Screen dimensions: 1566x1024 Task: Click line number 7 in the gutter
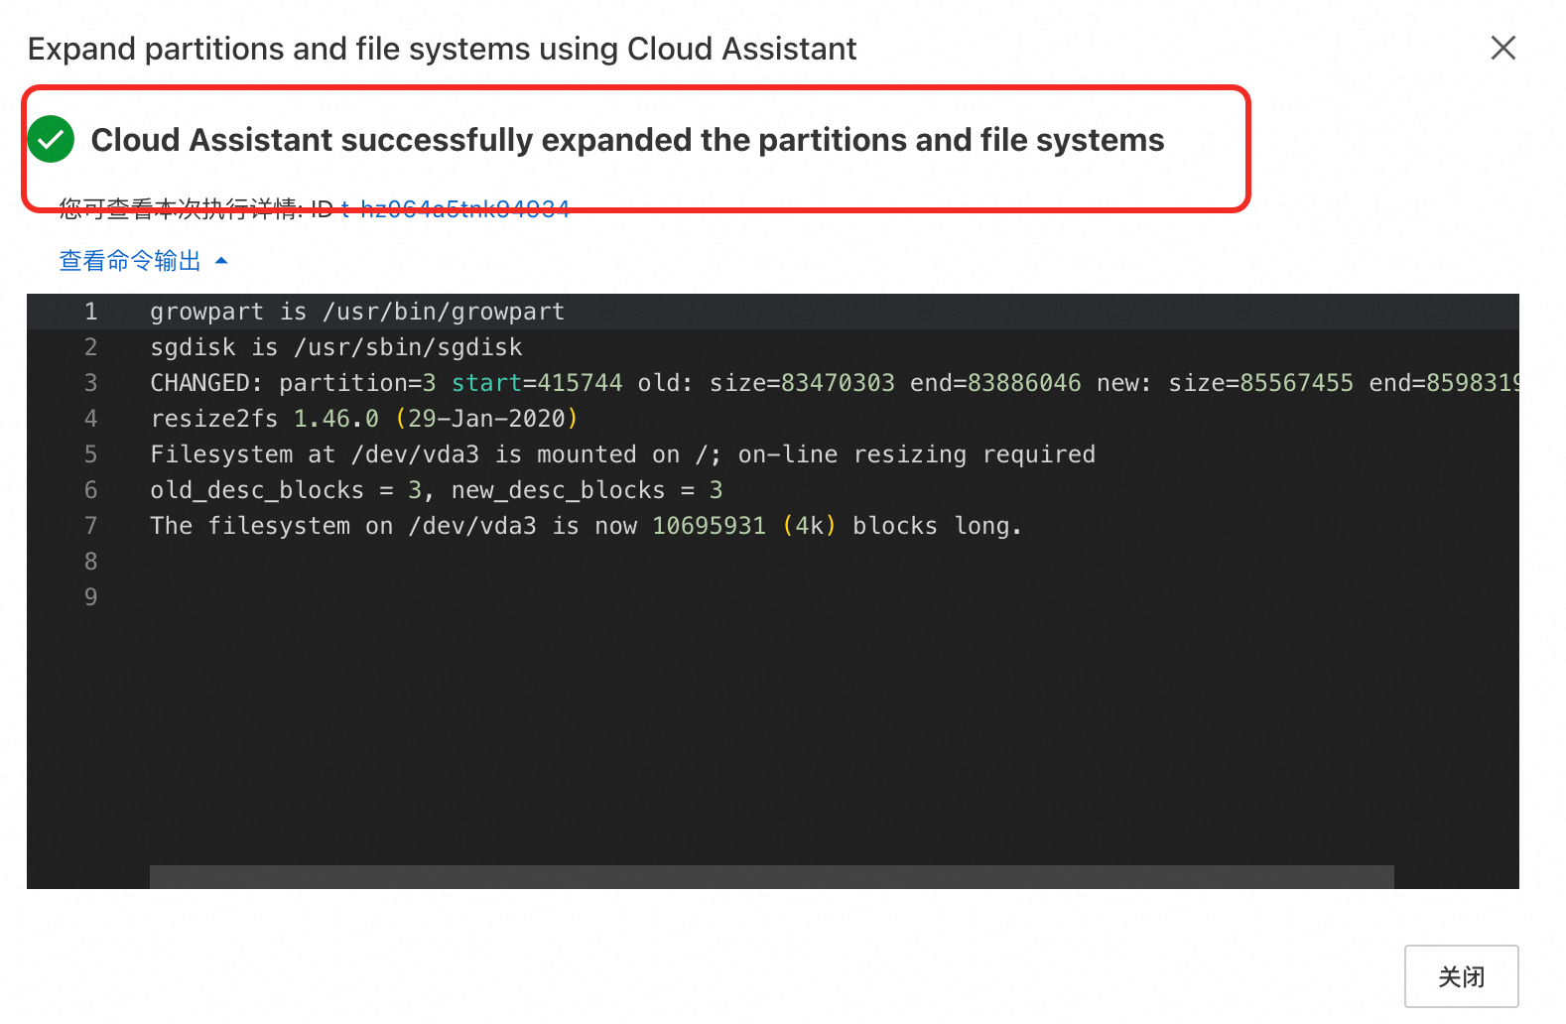[90, 526]
